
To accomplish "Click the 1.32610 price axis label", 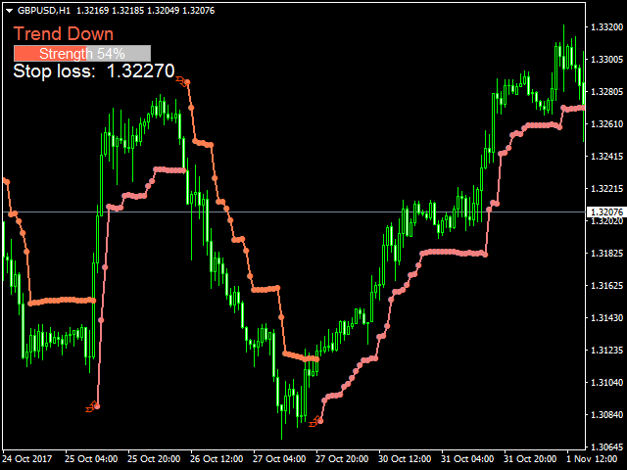I will point(606,124).
